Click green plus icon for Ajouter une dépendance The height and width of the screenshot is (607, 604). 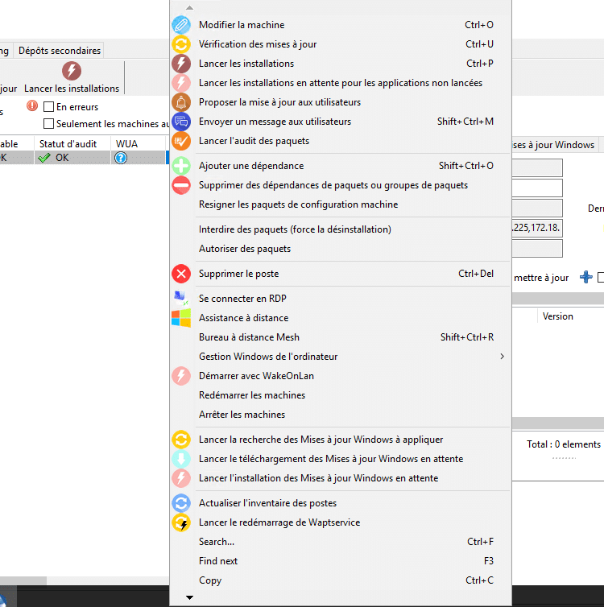click(181, 166)
